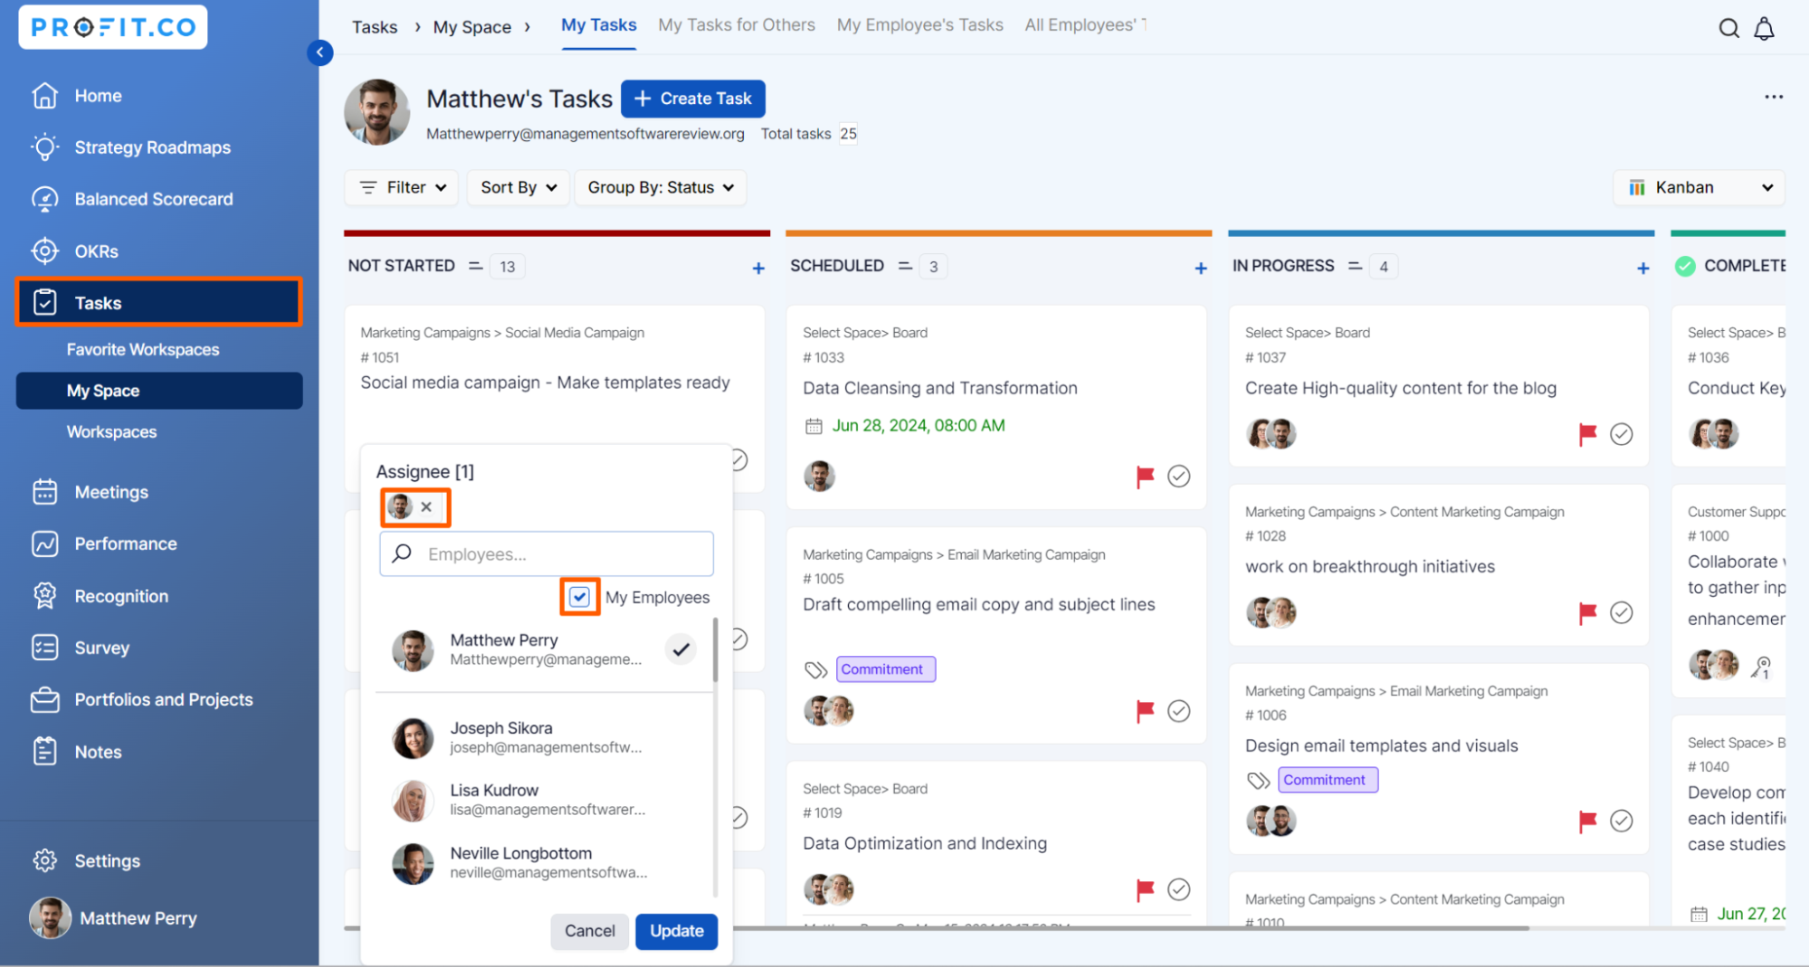Click the red flag on task 1033
The width and height of the screenshot is (1809, 967).
coord(1145,476)
